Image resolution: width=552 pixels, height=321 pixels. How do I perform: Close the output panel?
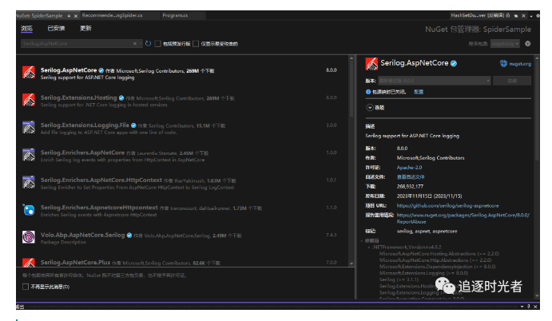(x=535, y=307)
